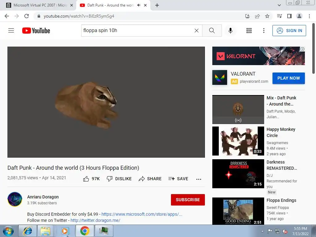
Task: Click the video player area
Action: coord(106,102)
